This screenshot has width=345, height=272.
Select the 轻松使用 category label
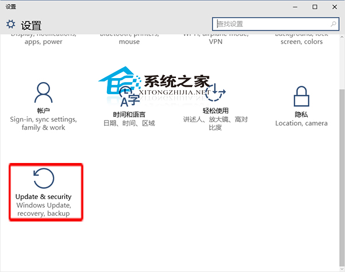click(216, 111)
